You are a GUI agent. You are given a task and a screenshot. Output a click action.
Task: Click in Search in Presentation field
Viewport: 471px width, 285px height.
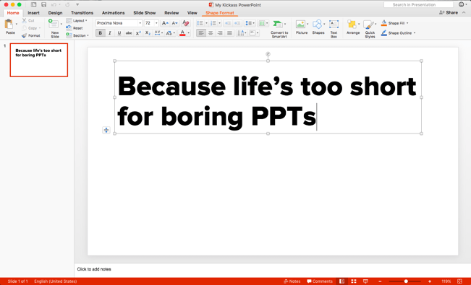pos(418,5)
